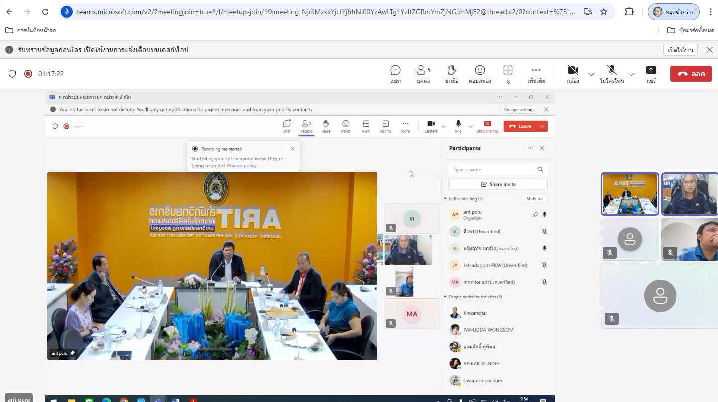
Task: Select the woman participant video thumbnail
Action: [689, 194]
